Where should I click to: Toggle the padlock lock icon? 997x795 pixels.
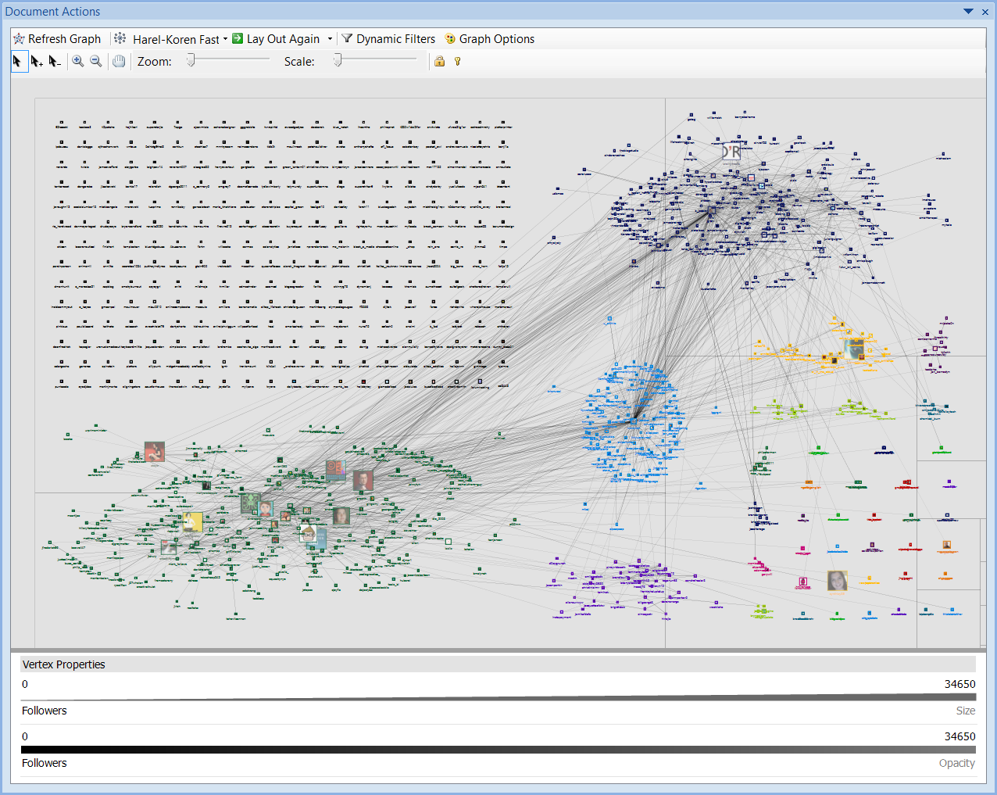pos(439,61)
